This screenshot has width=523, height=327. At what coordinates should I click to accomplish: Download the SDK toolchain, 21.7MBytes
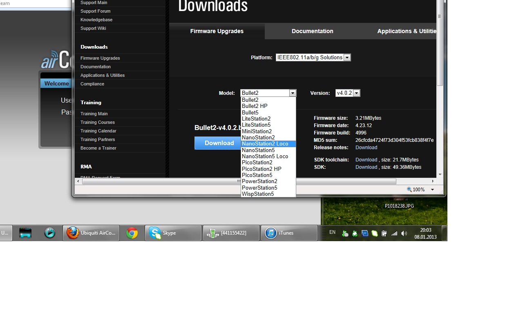point(366,160)
